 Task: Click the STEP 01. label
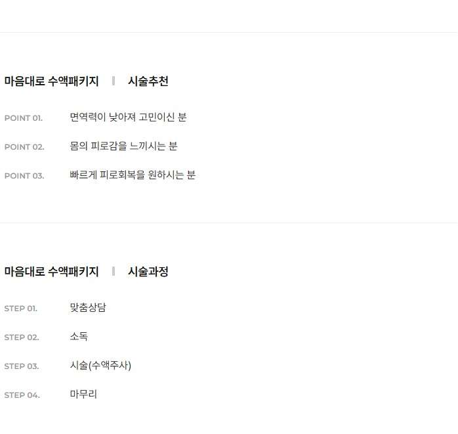(21, 309)
